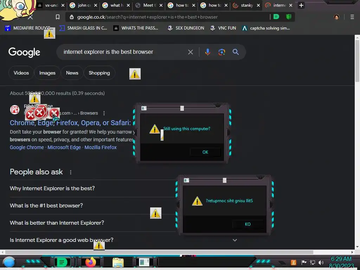The height and width of the screenshot is (270, 360).
Task: Filter results by Videos
Action: click(x=21, y=73)
